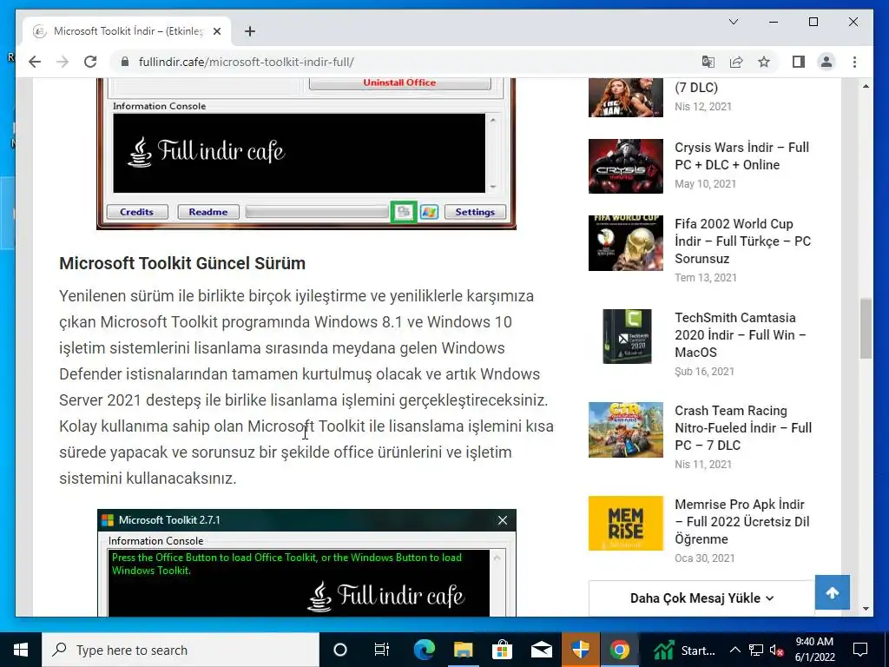Screen dimensions: 889x667
Task: Click the Fifa World Cup thumbnail image
Action: click(625, 243)
